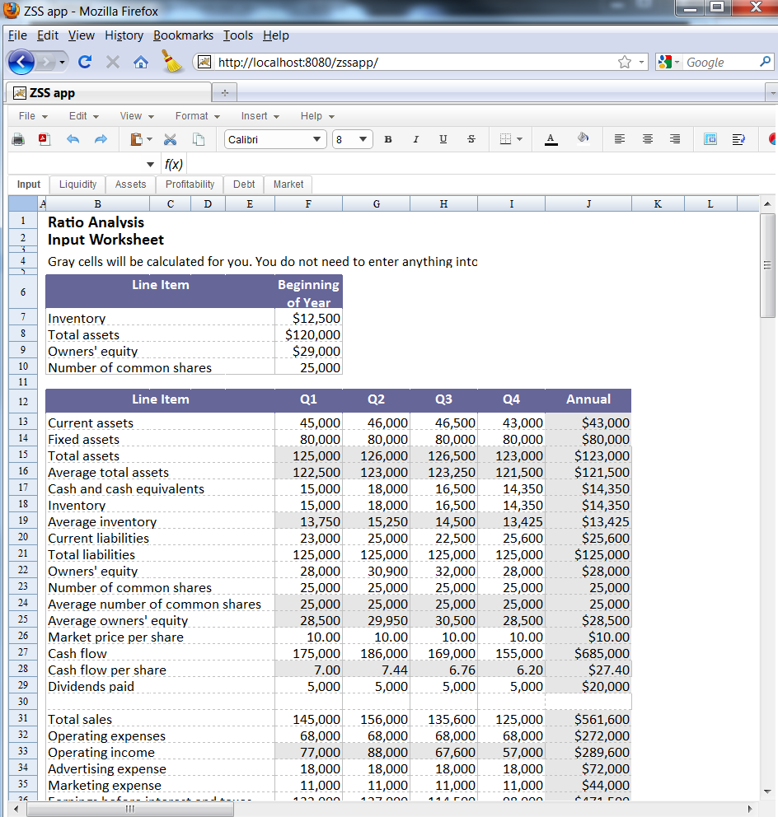Open the Format menu
Screen dimensions: 778x817
click(197, 116)
